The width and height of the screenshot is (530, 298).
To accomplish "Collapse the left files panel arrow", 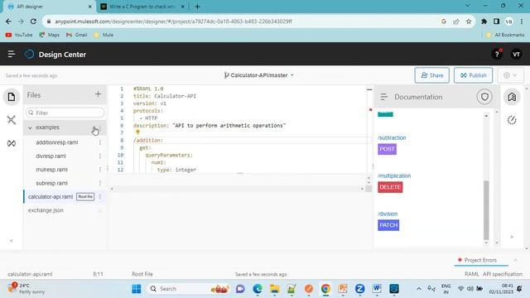I will [11, 241].
